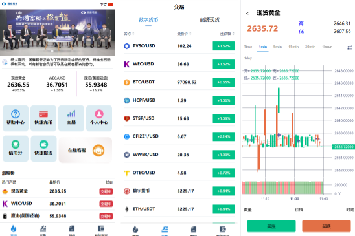Screen dimensions: 355x236
Task: Select the 原油(美国轻油) row in the 涨幅榜 list
Action: 58,216
